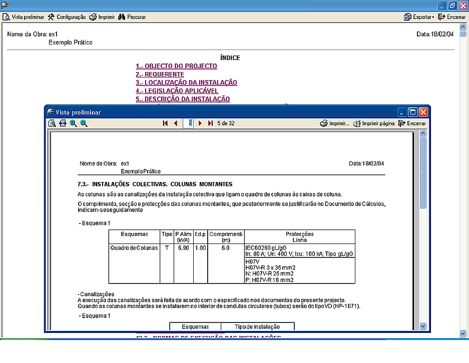Click the line 'N: H07V-R 25 mm2'

coord(269,273)
